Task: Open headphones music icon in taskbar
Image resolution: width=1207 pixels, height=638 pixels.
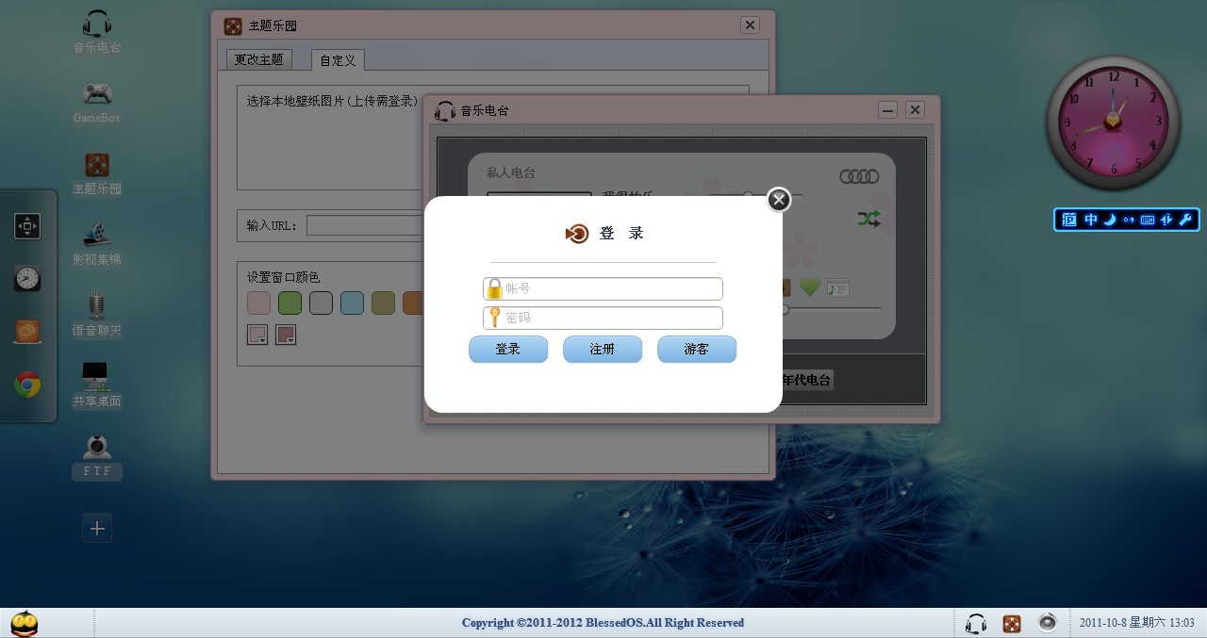Action: pos(976,623)
